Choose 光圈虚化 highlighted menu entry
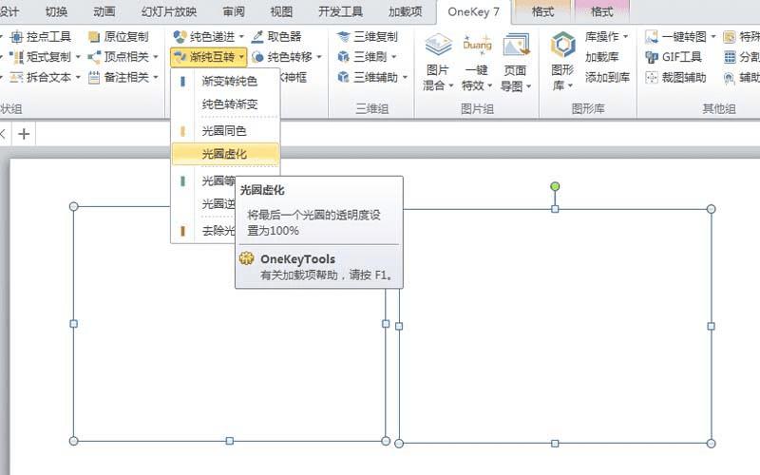The width and height of the screenshot is (760, 475). point(226,154)
